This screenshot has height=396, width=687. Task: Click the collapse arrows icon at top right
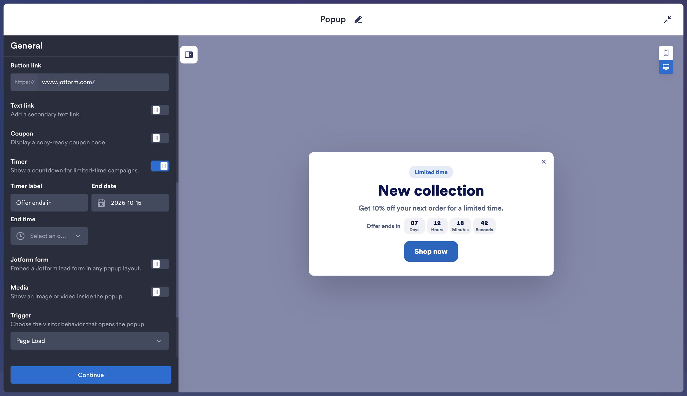pos(667,19)
